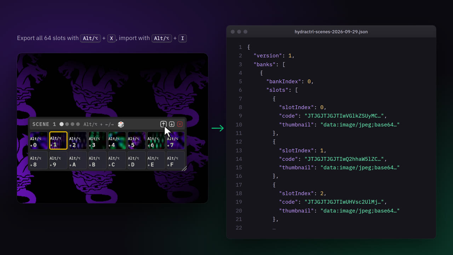Image resolution: width=453 pixels, height=255 pixels.
Task: Click the "slots": [ line
Action: (282, 90)
